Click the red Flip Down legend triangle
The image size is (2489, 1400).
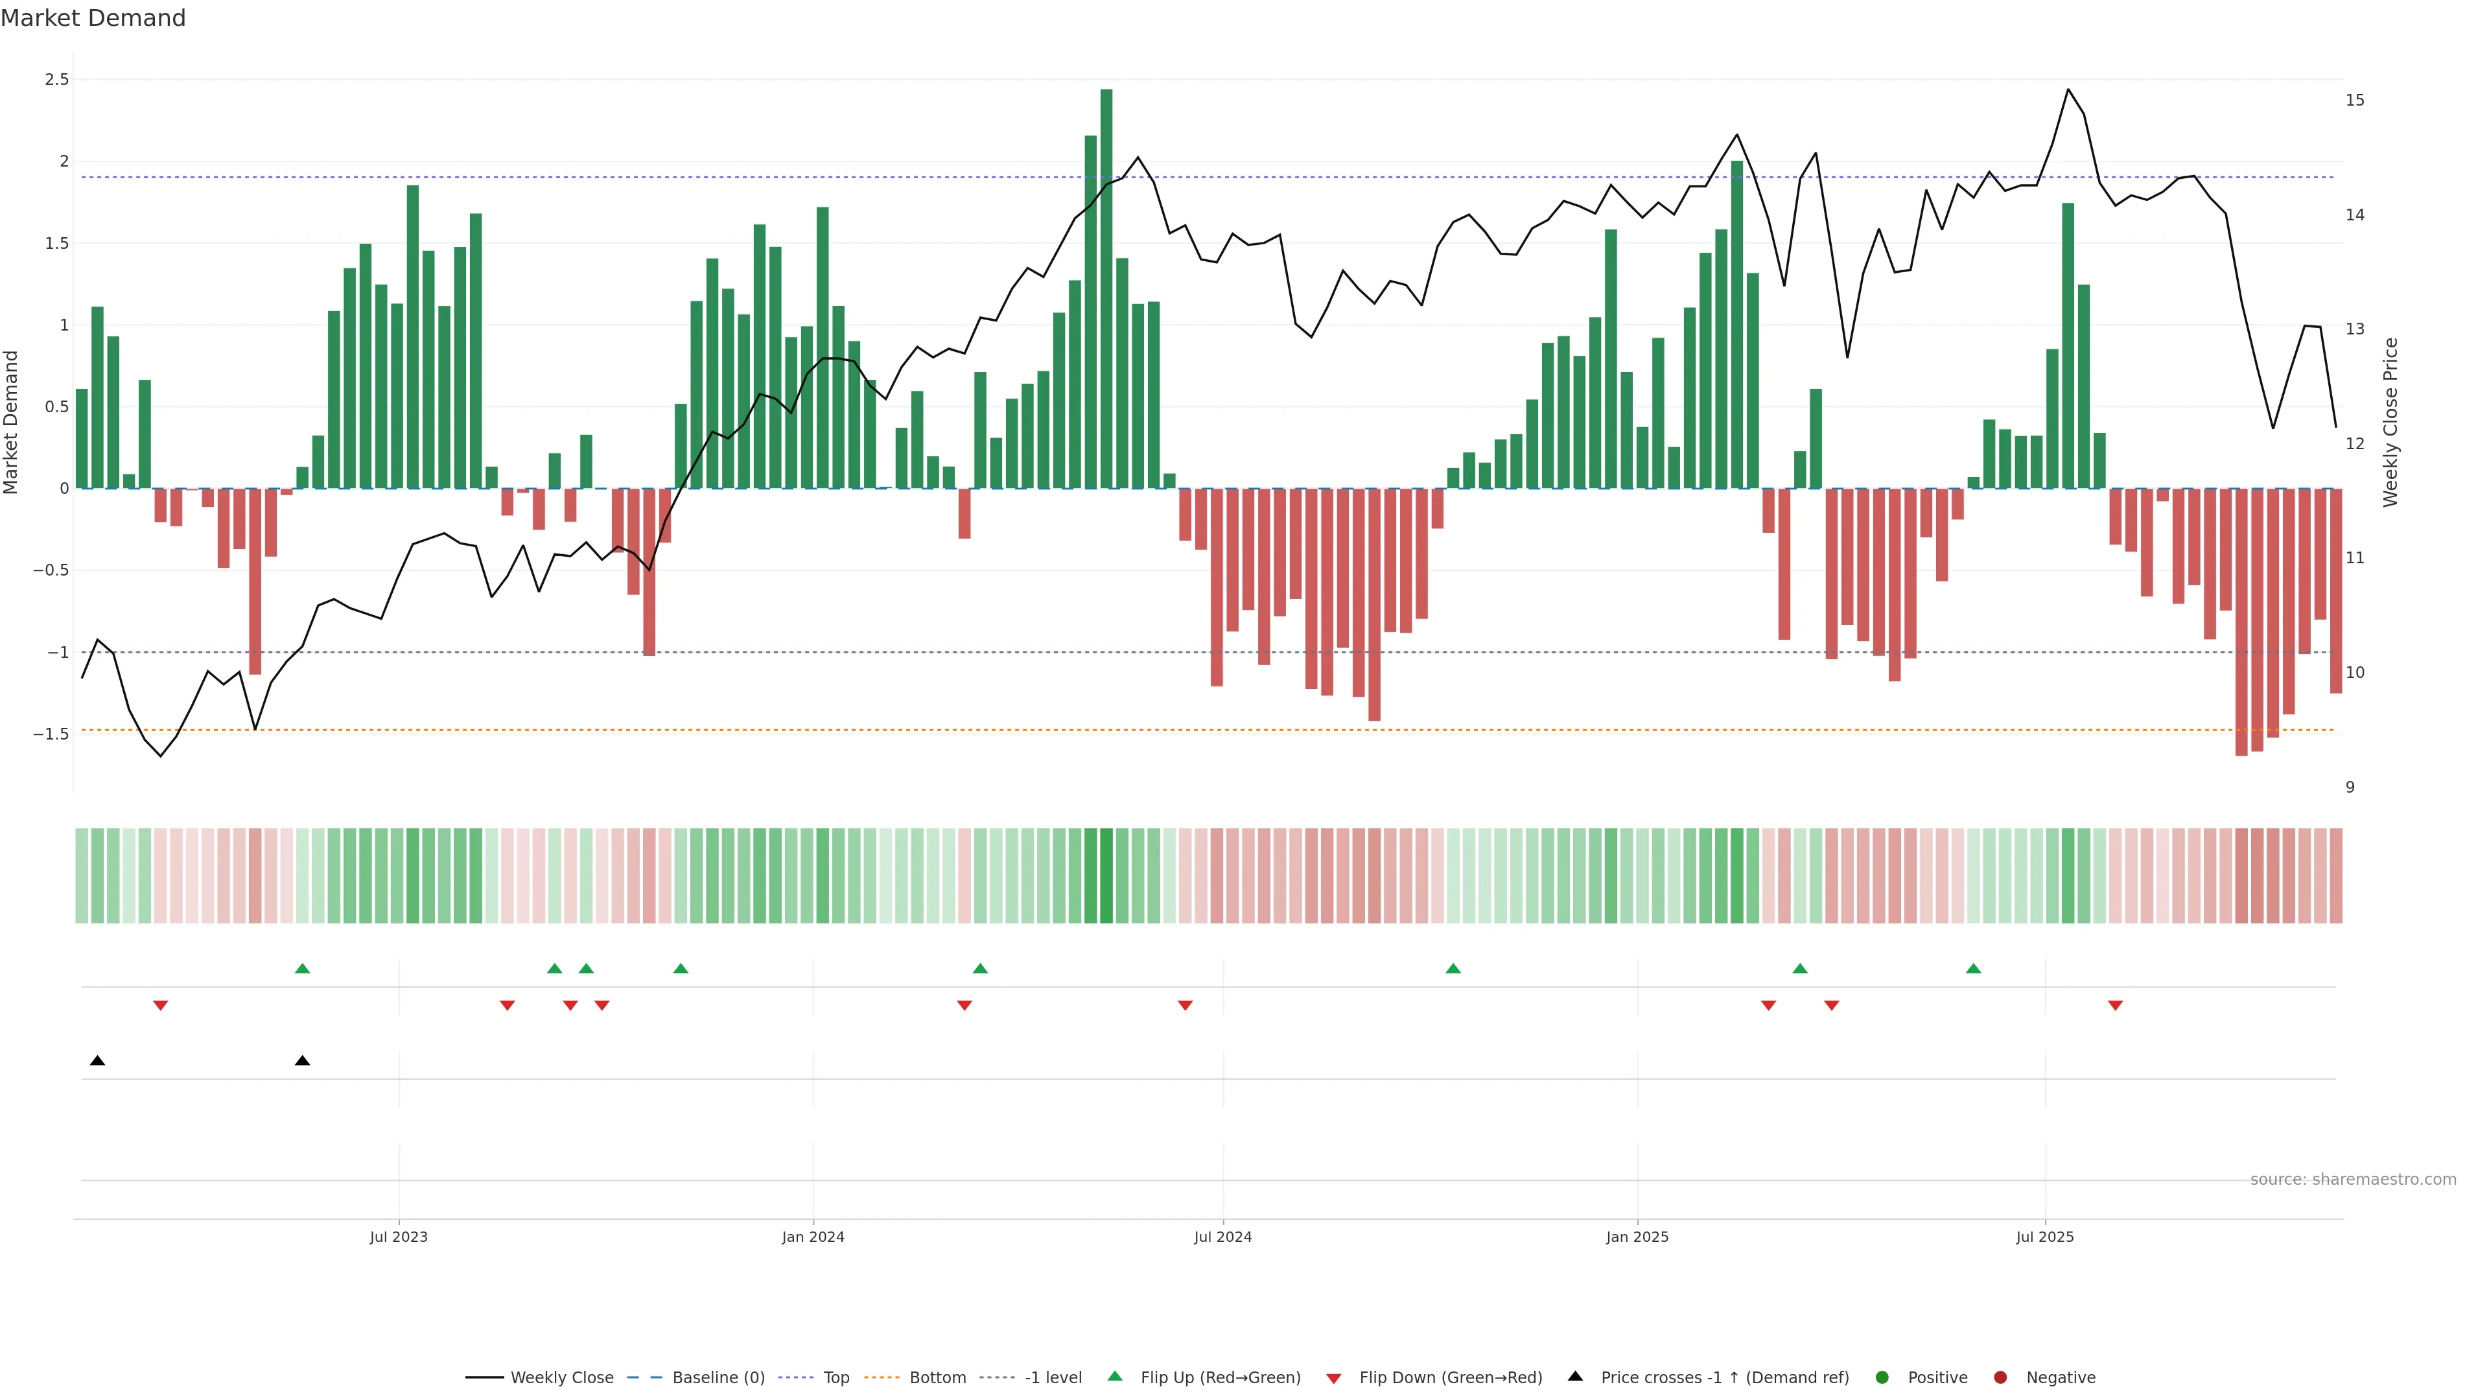pos(1333,1379)
